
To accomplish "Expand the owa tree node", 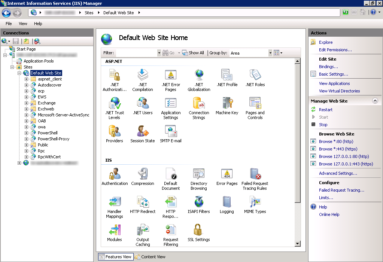I will click(x=26, y=127).
